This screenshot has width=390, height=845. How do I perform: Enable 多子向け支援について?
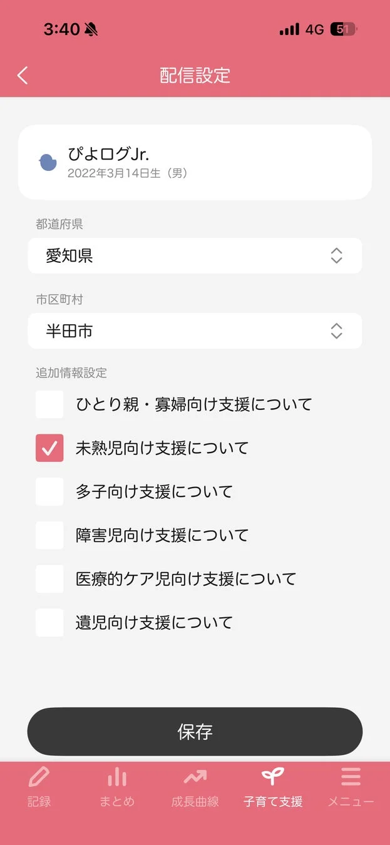pos(49,491)
